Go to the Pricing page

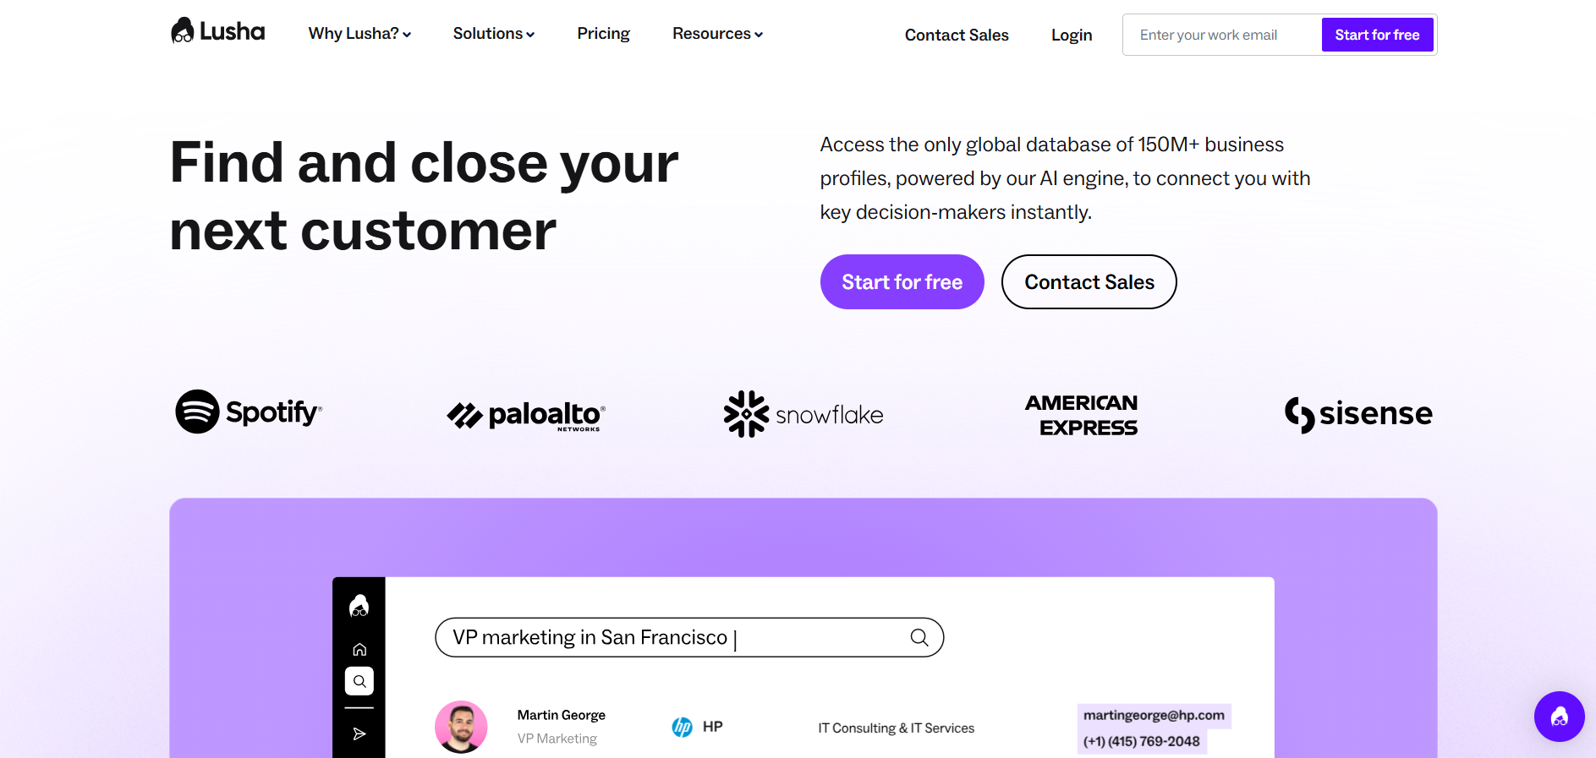click(603, 34)
